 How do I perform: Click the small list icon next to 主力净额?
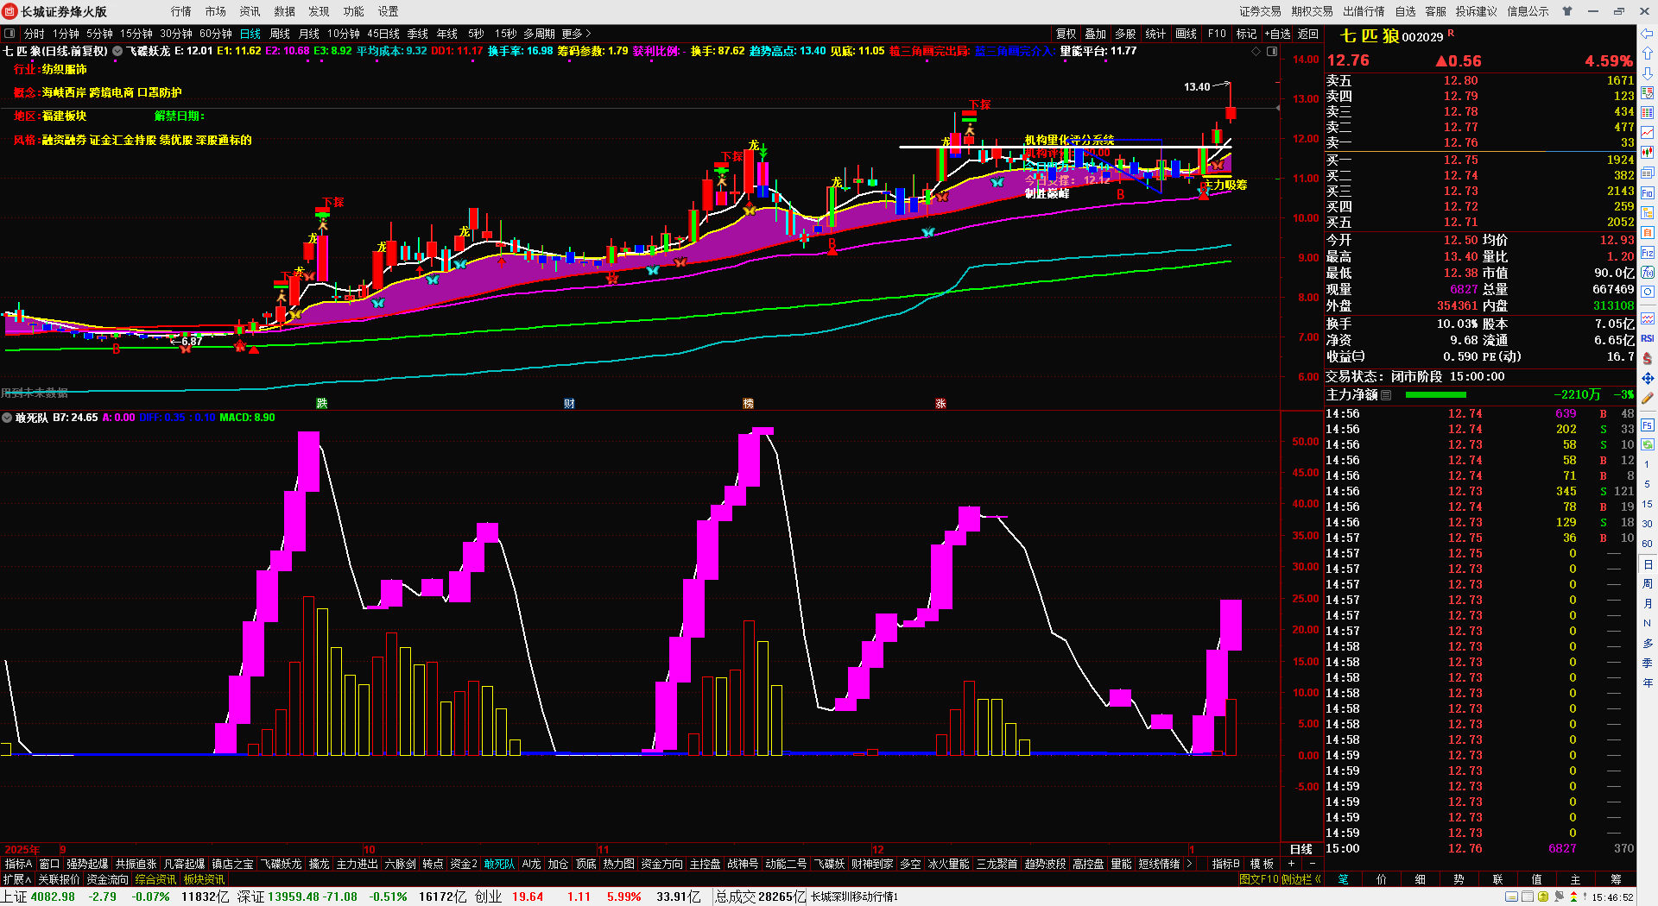tap(1386, 394)
